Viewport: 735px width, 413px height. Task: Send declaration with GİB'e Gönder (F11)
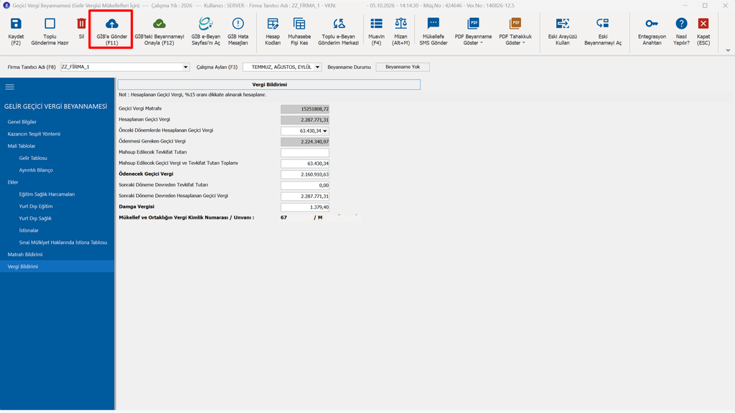pos(111,31)
